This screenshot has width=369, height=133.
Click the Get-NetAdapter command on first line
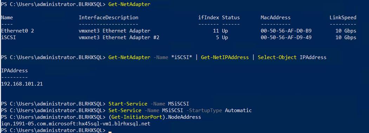[129, 5]
